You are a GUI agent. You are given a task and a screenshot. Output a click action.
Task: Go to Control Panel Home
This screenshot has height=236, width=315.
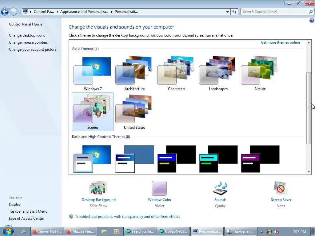(x=26, y=24)
